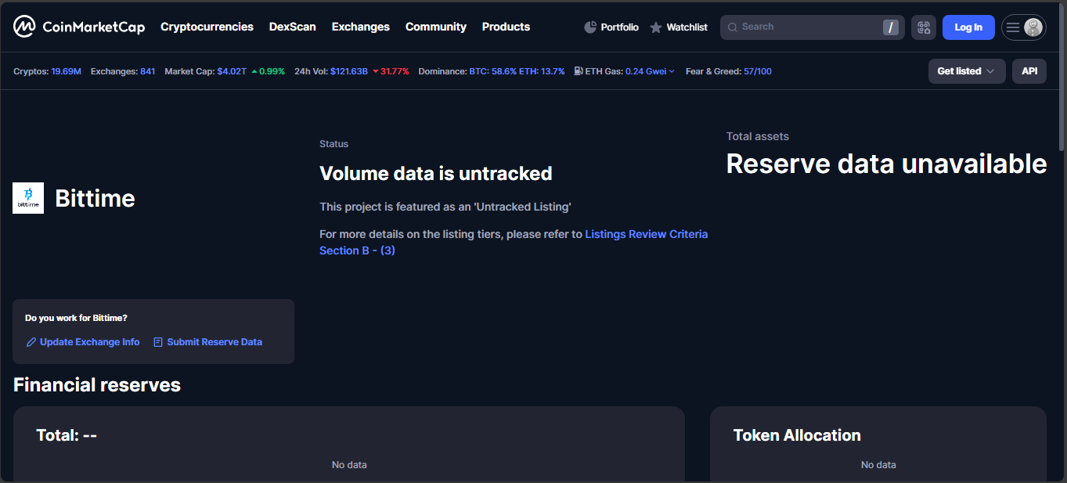Click the Fear & Greed 57/100 value
Viewport: 1067px width, 483px height.
point(757,71)
